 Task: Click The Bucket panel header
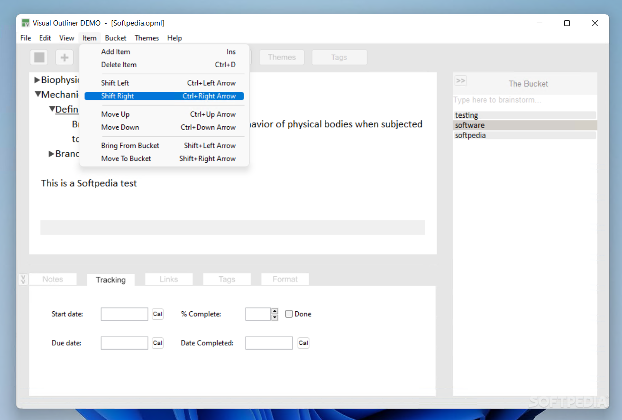(x=528, y=84)
